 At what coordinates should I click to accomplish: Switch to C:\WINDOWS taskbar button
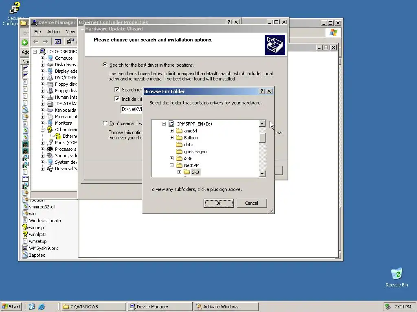click(x=93, y=307)
